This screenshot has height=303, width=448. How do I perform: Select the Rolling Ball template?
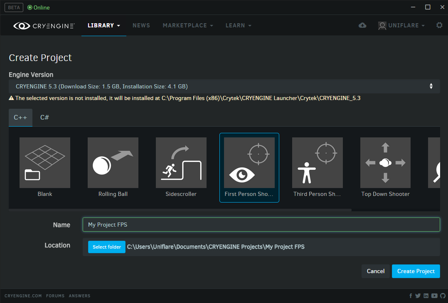pos(113,167)
